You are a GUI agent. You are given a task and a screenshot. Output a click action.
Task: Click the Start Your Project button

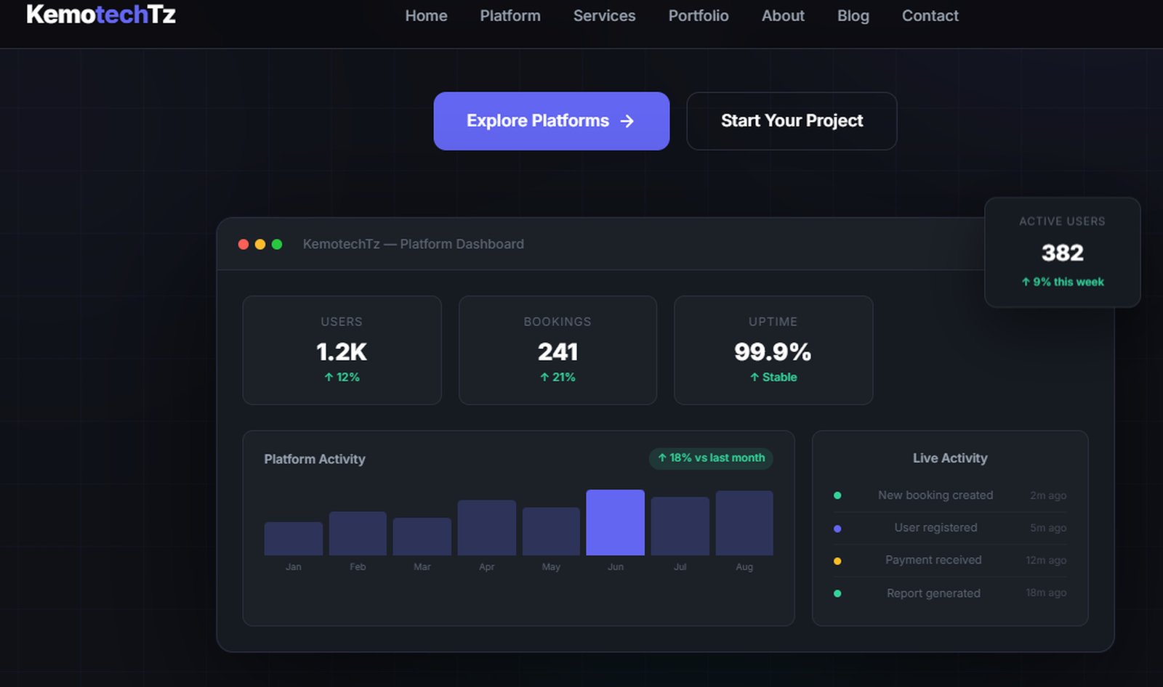coord(792,121)
